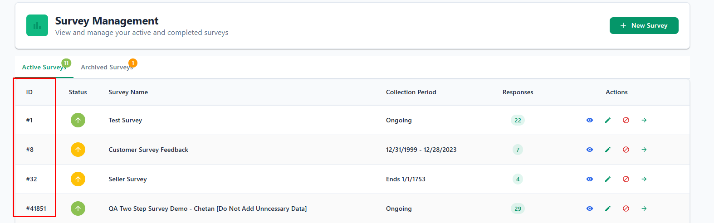Click the New Survey button
714x223 pixels.
[x=643, y=25]
